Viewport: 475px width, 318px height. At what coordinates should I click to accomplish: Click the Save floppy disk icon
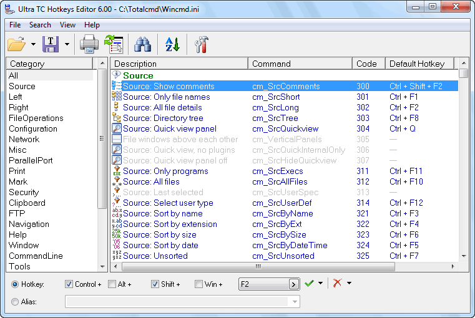51,44
